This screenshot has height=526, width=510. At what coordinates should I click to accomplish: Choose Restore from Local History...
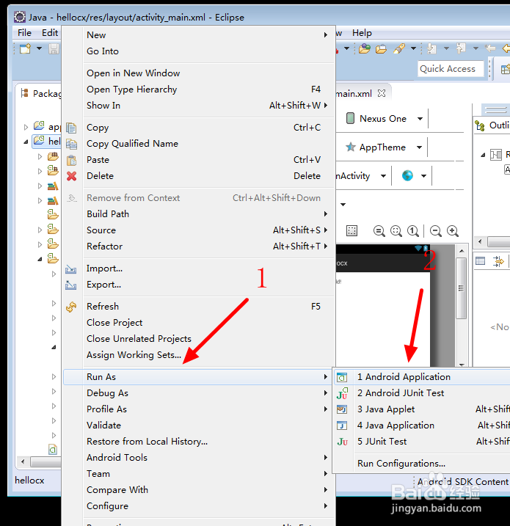[200, 442]
